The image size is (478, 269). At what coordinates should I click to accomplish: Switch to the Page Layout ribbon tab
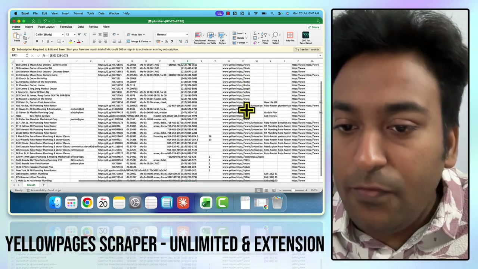pos(46,27)
